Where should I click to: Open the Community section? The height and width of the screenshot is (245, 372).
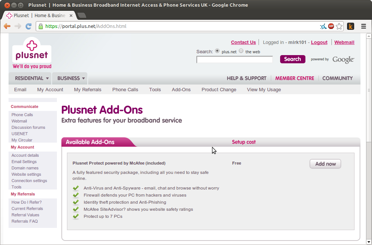[337, 78]
